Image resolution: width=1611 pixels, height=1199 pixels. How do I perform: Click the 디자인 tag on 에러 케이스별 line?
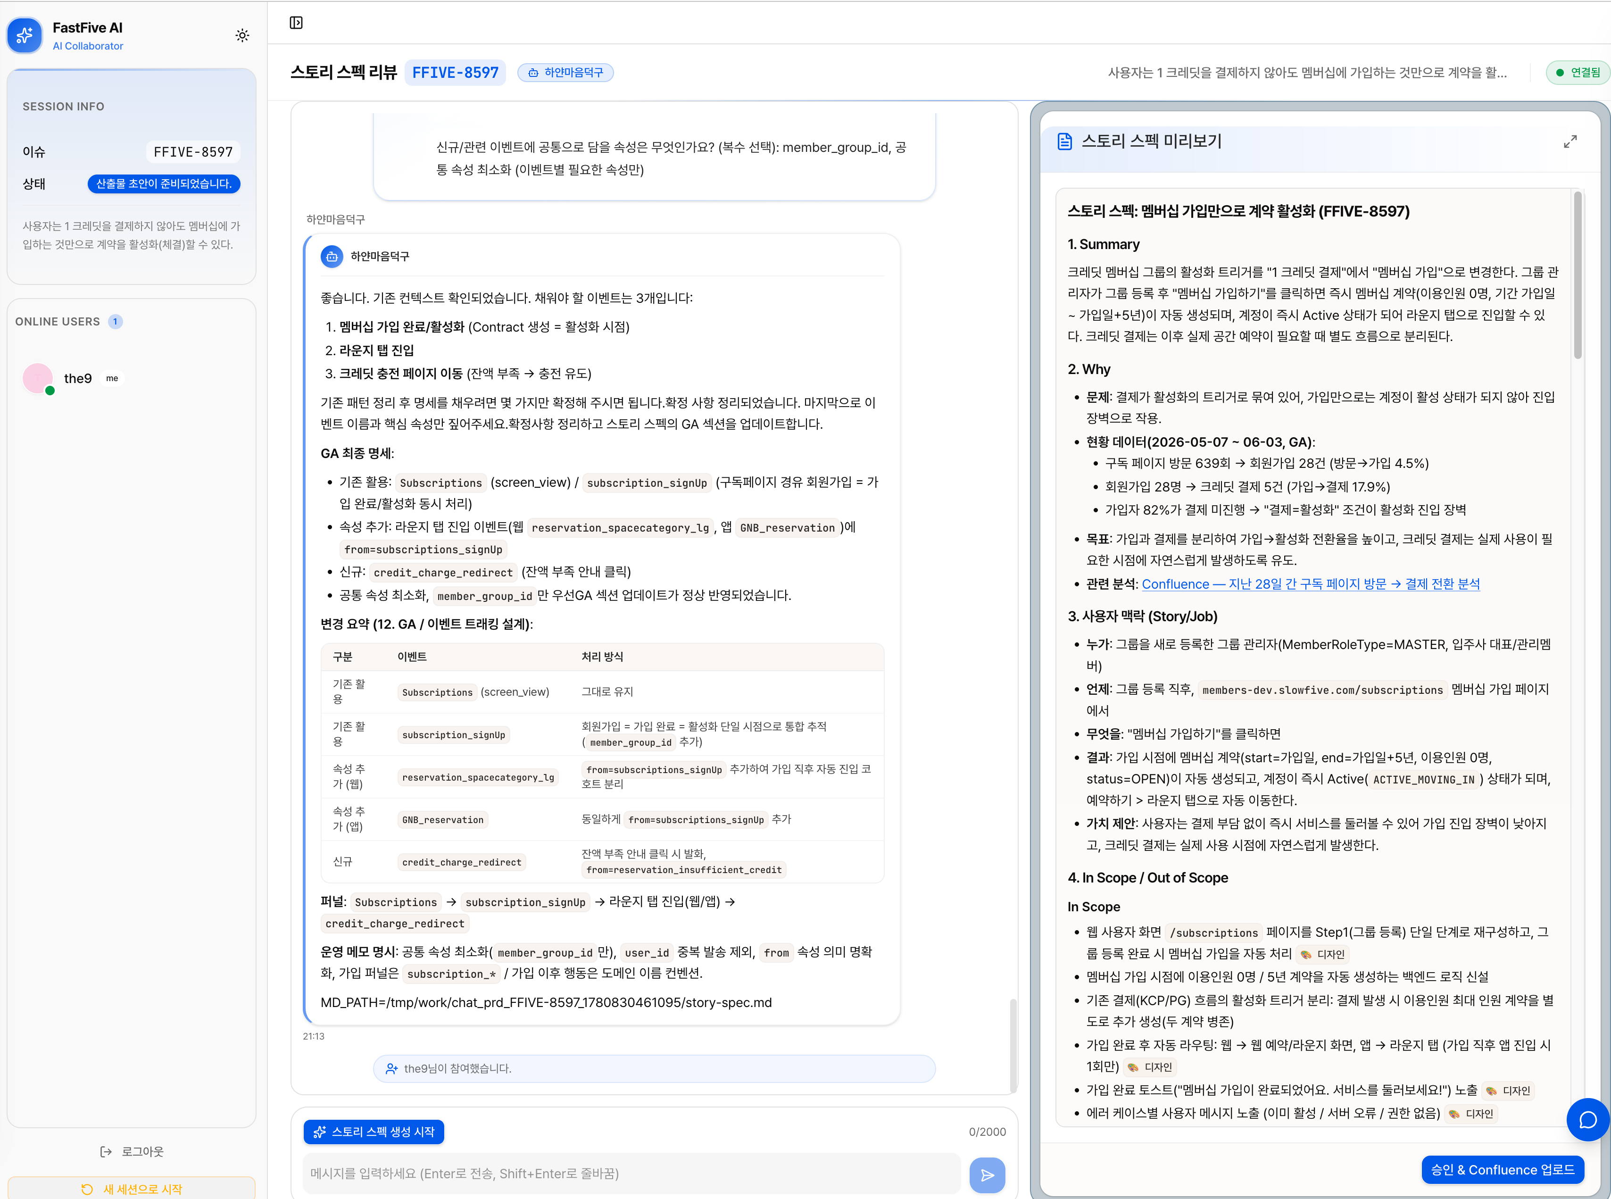coord(1471,1114)
